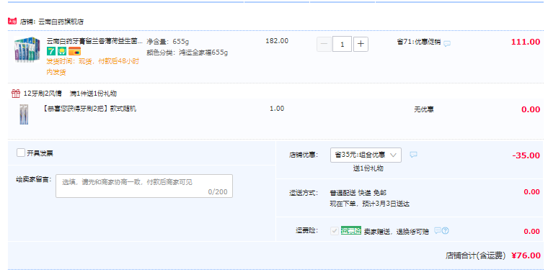Click 颜色分类: 鸿运全家福655g text
Image resolution: width=548 pixels, height=272 pixels.
187,53
